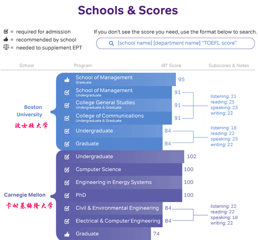Open the Electrical & Computer Engineering row
The height and width of the screenshot is (240, 258).
[109, 221]
